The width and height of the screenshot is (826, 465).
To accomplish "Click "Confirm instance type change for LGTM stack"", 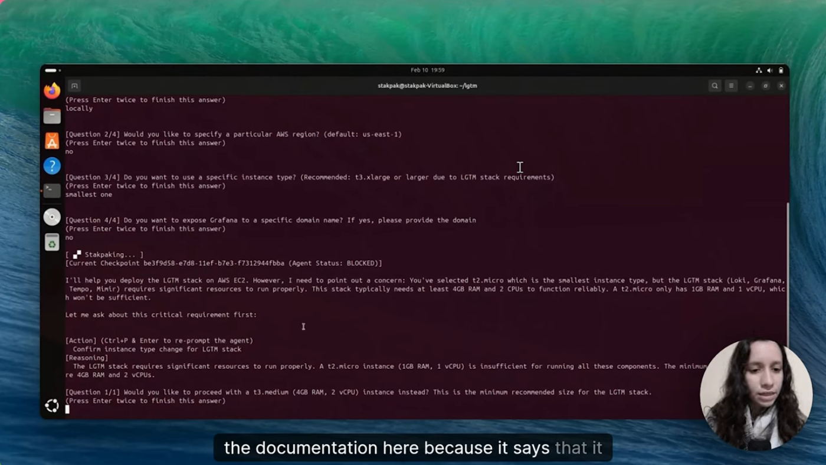I will pyautogui.click(x=157, y=349).
